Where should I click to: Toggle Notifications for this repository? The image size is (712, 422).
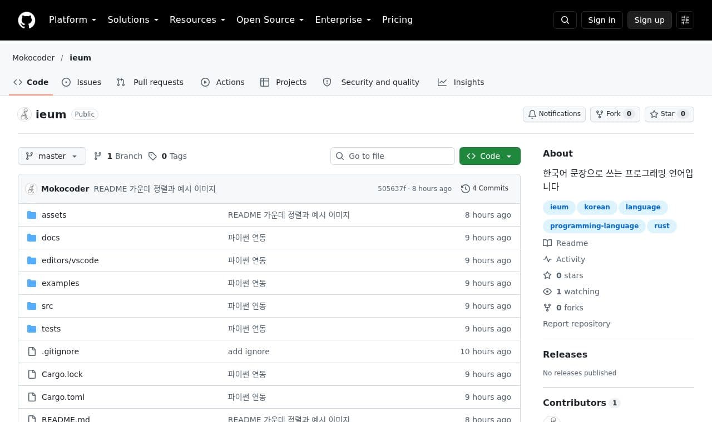[x=554, y=114]
